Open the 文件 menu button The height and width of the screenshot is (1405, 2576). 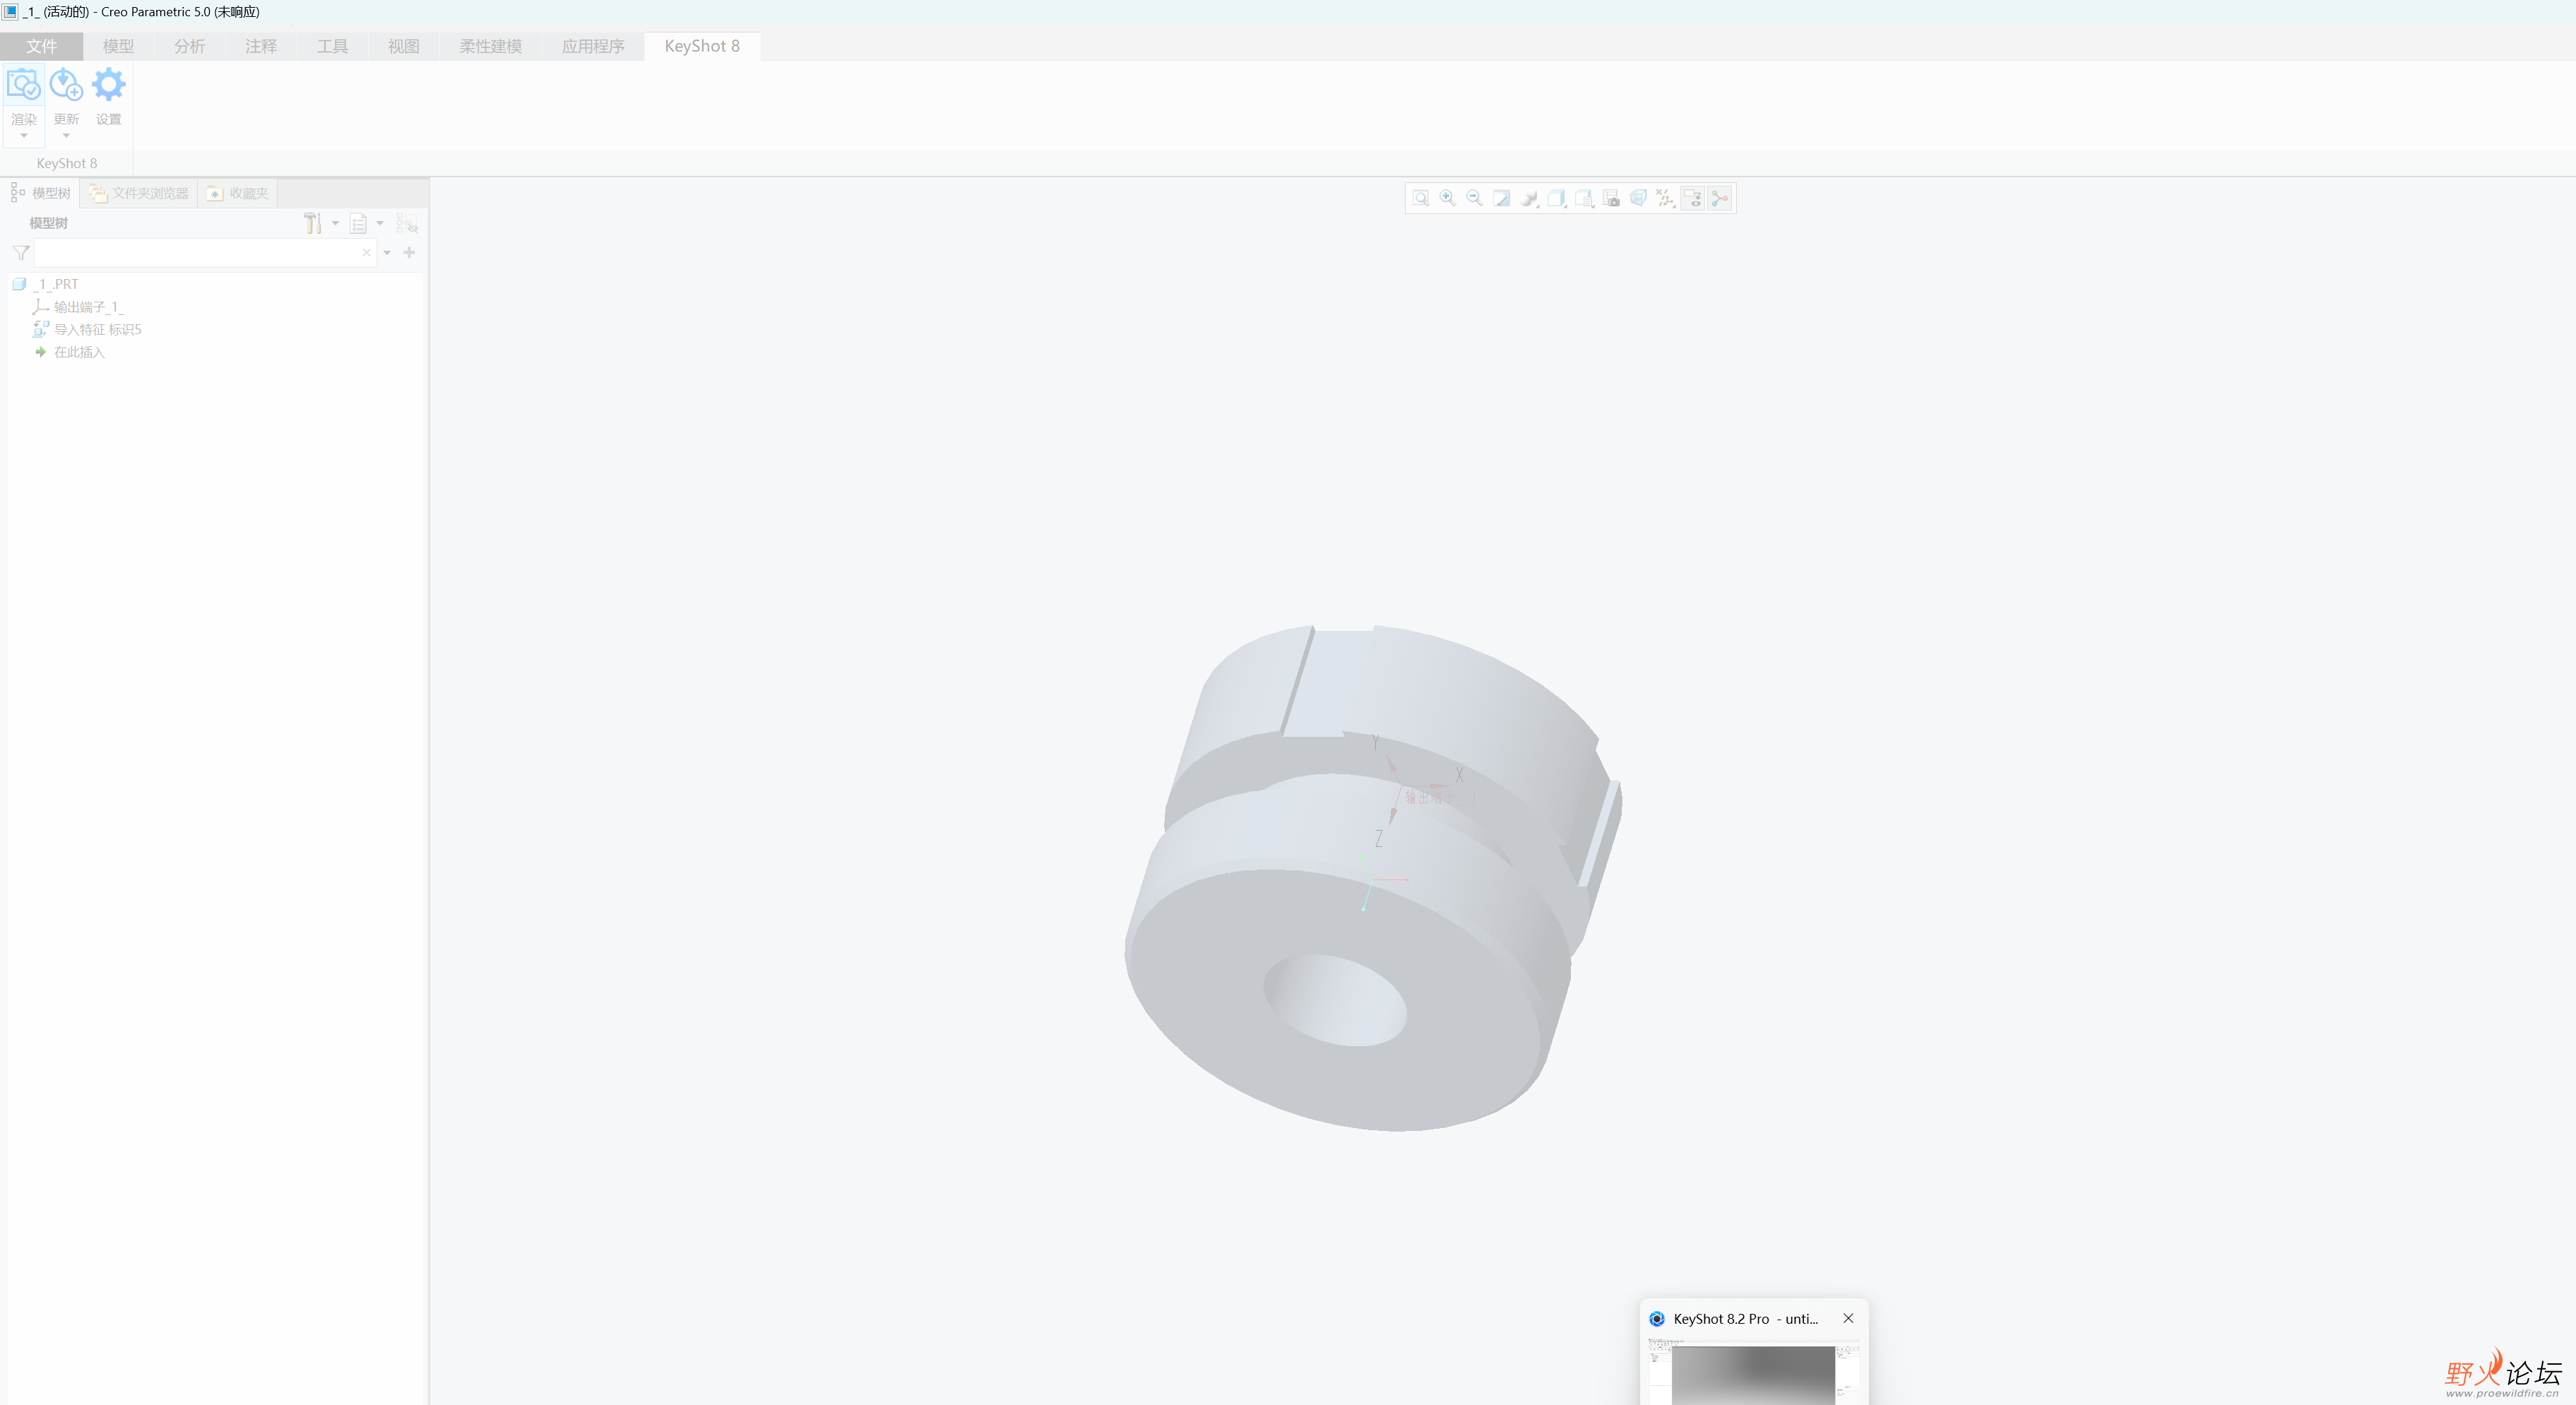[x=41, y=46]
